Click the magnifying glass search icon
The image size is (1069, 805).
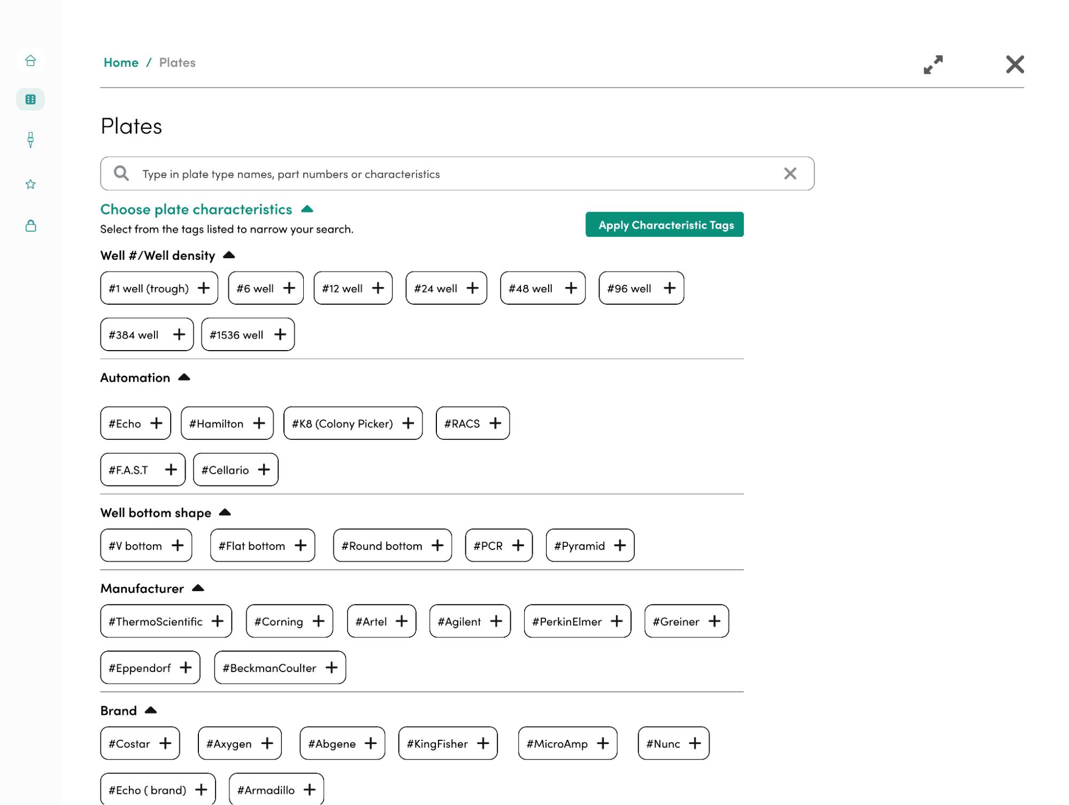(x=121, y=173)
